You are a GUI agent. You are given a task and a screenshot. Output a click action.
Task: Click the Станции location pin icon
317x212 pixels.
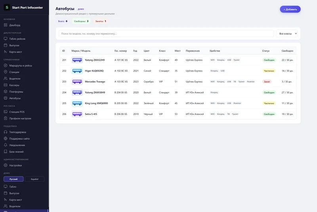(x=6, y=72)
